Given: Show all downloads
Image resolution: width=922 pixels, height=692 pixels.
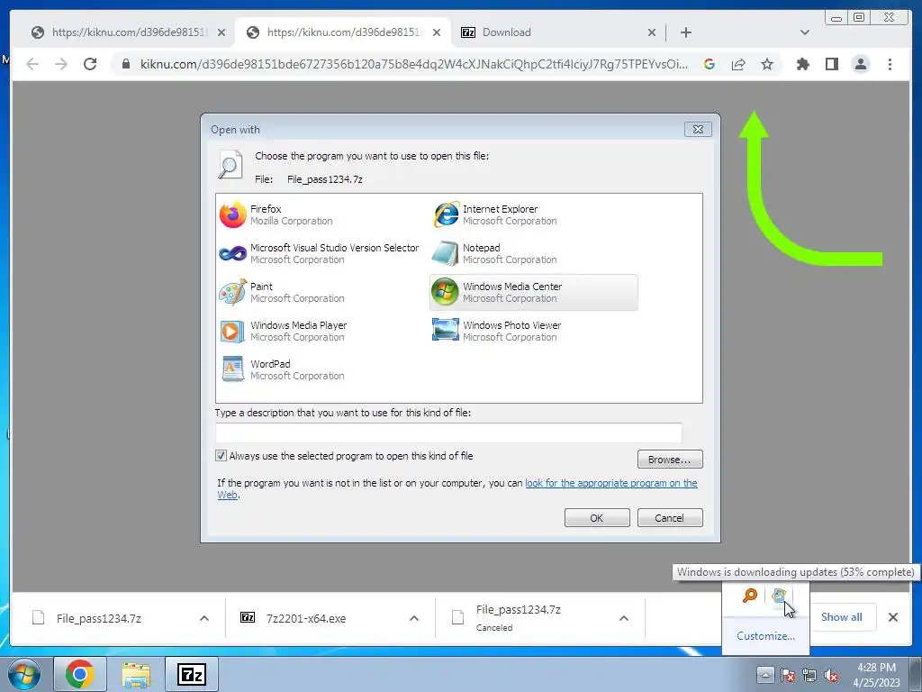Looking at the screenshot, I should (842, 616).
